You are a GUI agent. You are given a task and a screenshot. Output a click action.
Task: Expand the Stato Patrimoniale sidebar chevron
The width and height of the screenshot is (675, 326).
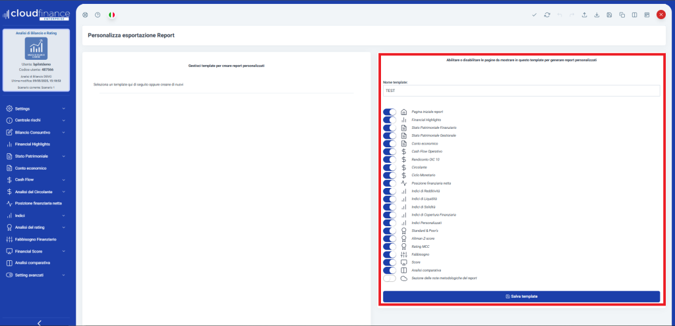(64, 156)
